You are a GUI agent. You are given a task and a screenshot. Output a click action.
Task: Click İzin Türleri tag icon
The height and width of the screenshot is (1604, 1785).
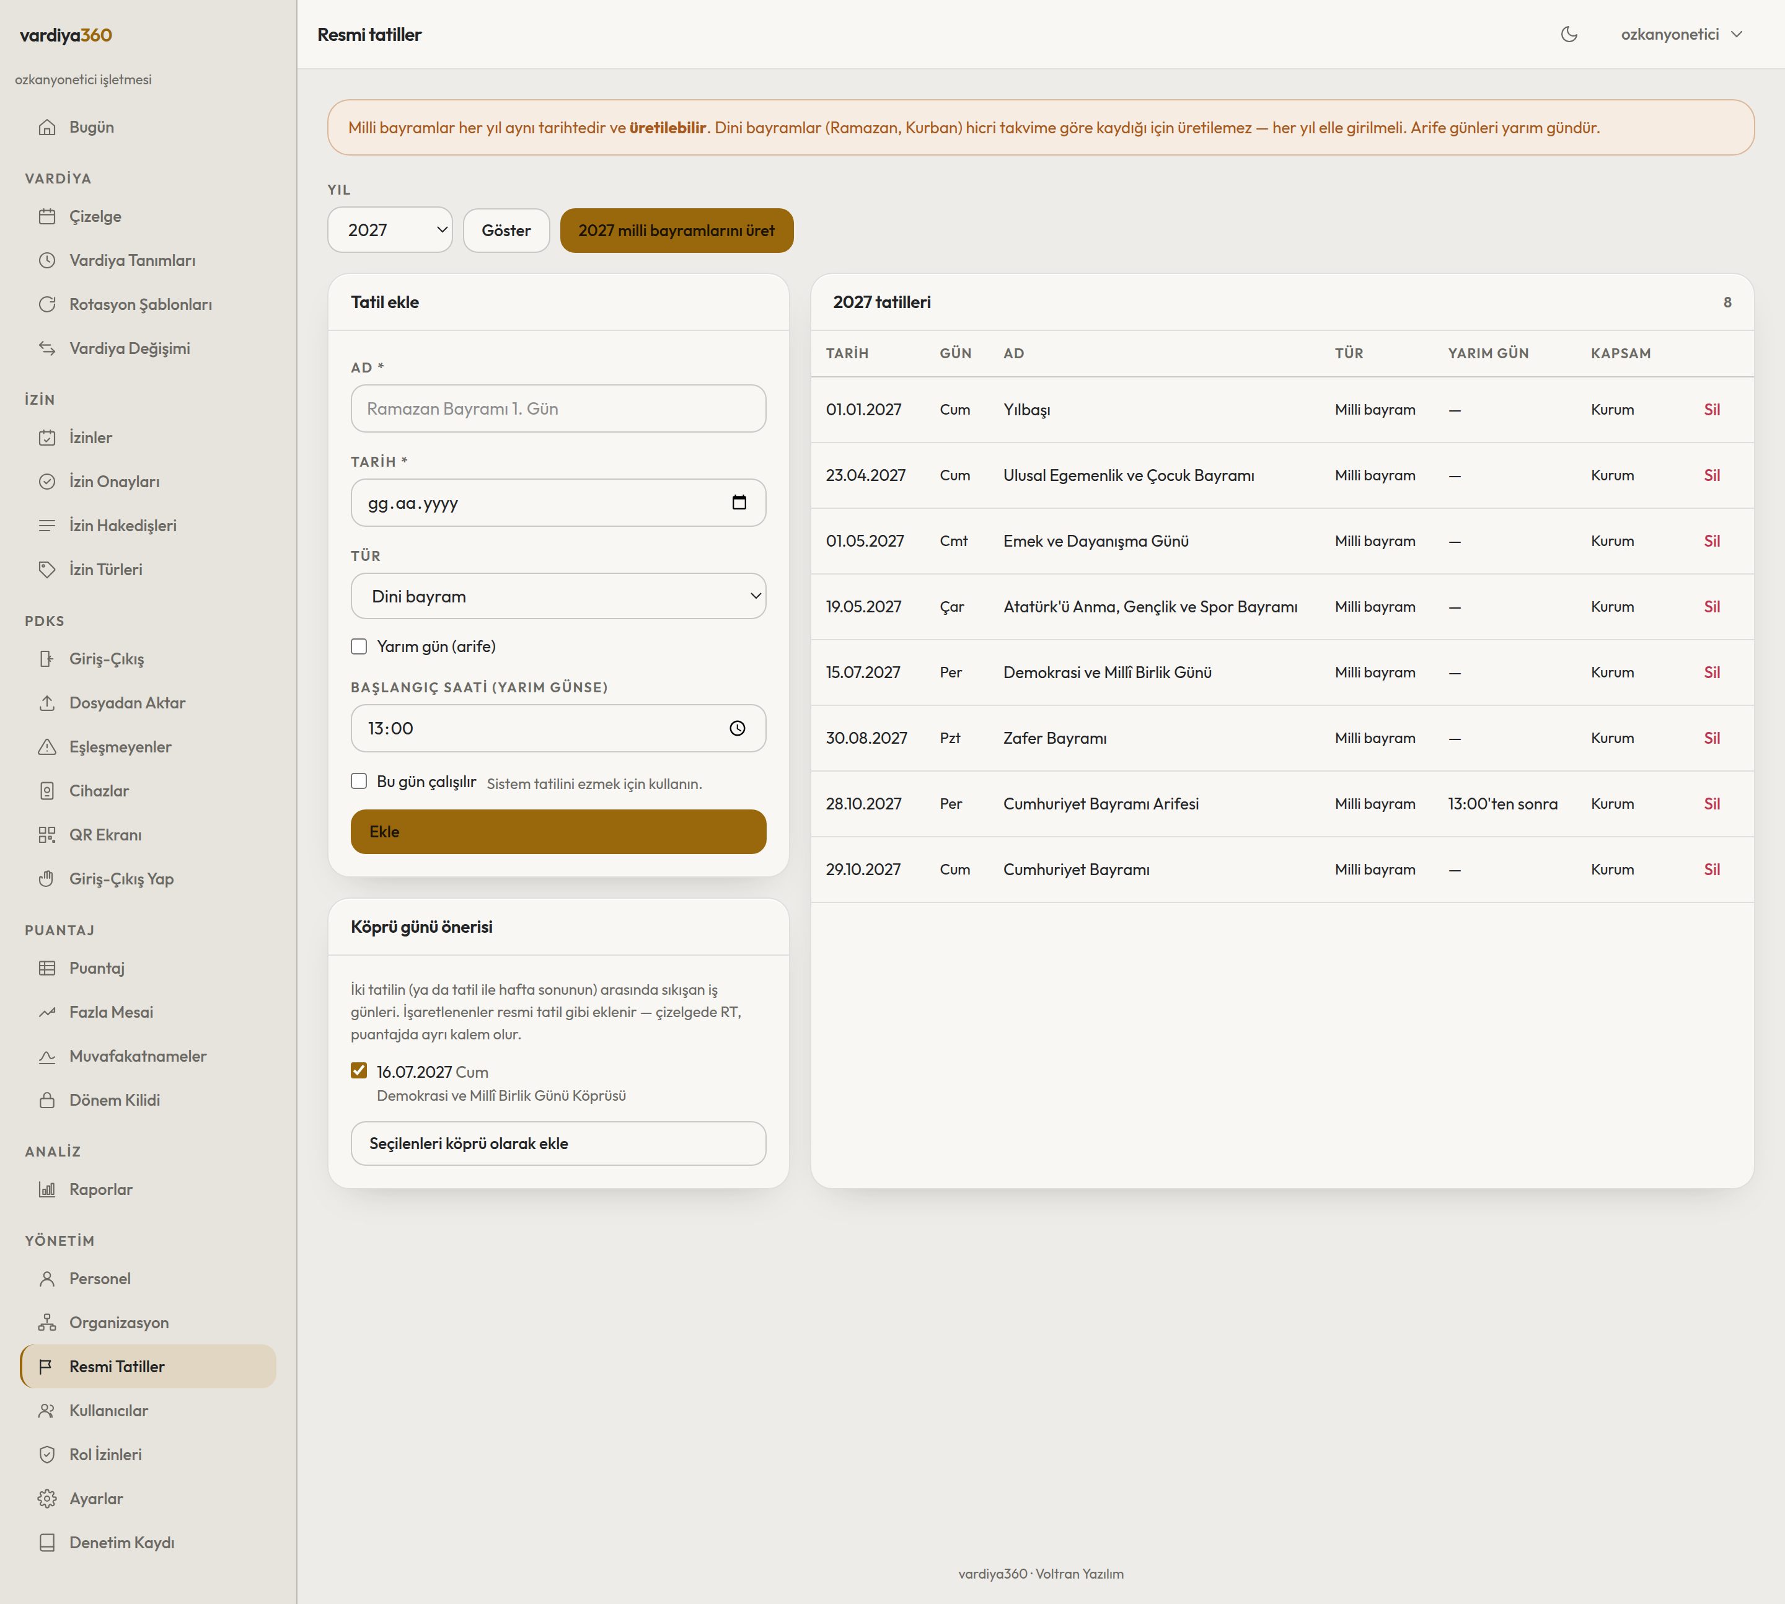48,570
